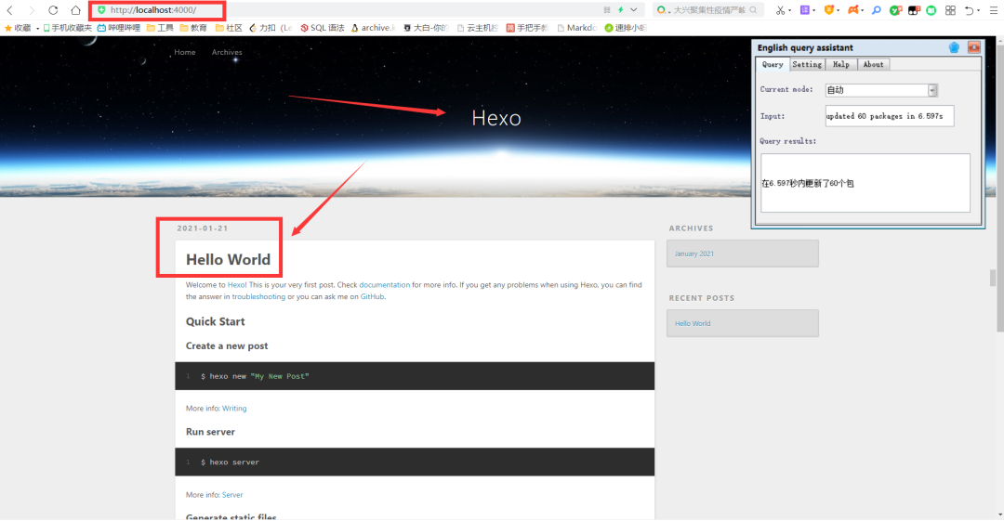Screen dimensions: 1004x521
Task: Expand the Current mode dropdown arrow
Action: coord(933,90)
